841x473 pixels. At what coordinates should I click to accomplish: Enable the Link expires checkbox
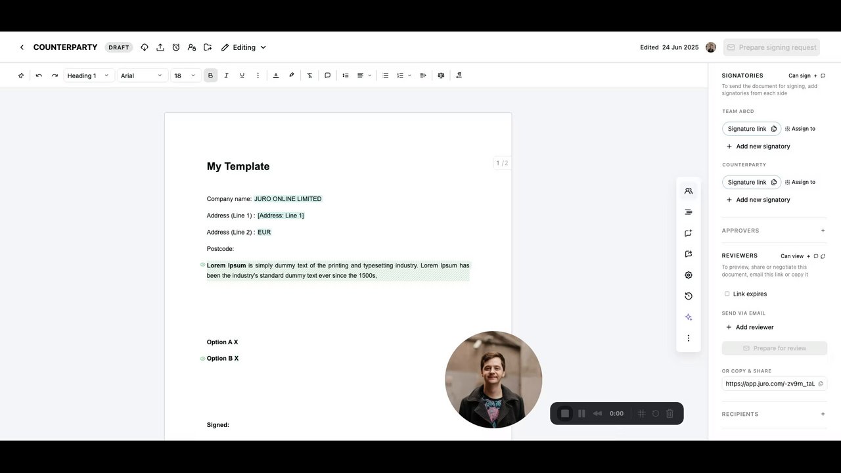point(727,294)
